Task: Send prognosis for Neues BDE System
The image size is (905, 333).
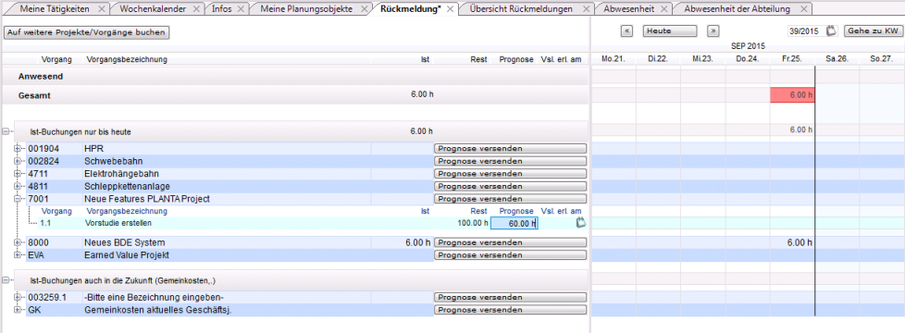Action: (x=510, y=242)
